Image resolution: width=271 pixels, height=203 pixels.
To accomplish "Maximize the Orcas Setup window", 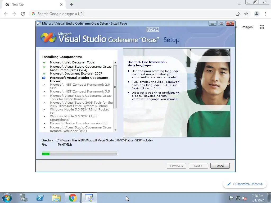I will point(221,23).
